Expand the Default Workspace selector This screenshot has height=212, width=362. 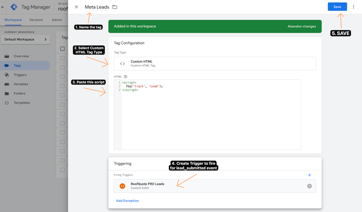[x=25, y=39]
